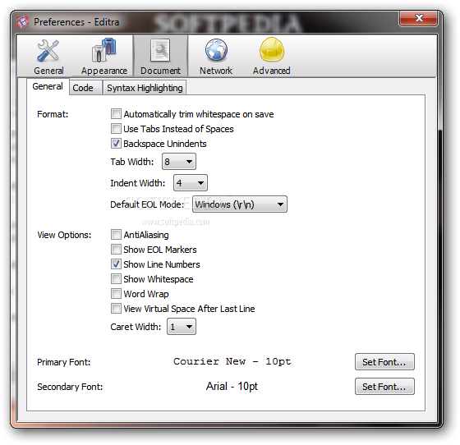Click Set Font for Secondary Font
This screenshot has width=460, height=445.
[x=384, y=387]
